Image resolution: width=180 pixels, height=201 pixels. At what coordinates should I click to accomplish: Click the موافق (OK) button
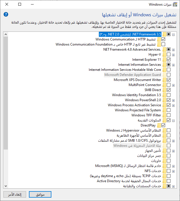pos(40,195)
